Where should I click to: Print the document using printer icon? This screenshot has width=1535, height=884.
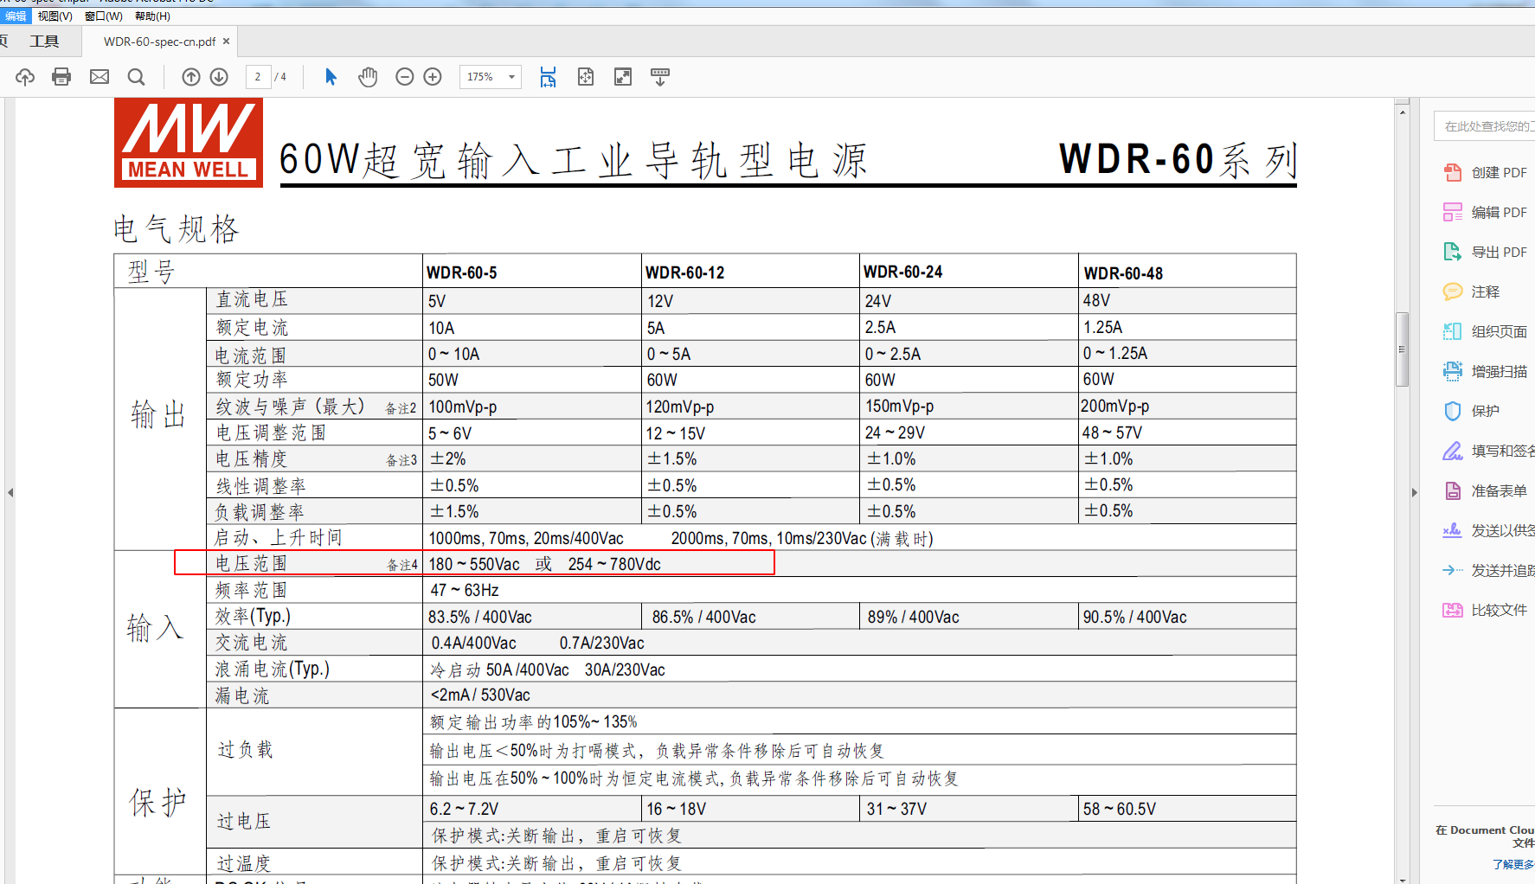click(x=61, y=77)
